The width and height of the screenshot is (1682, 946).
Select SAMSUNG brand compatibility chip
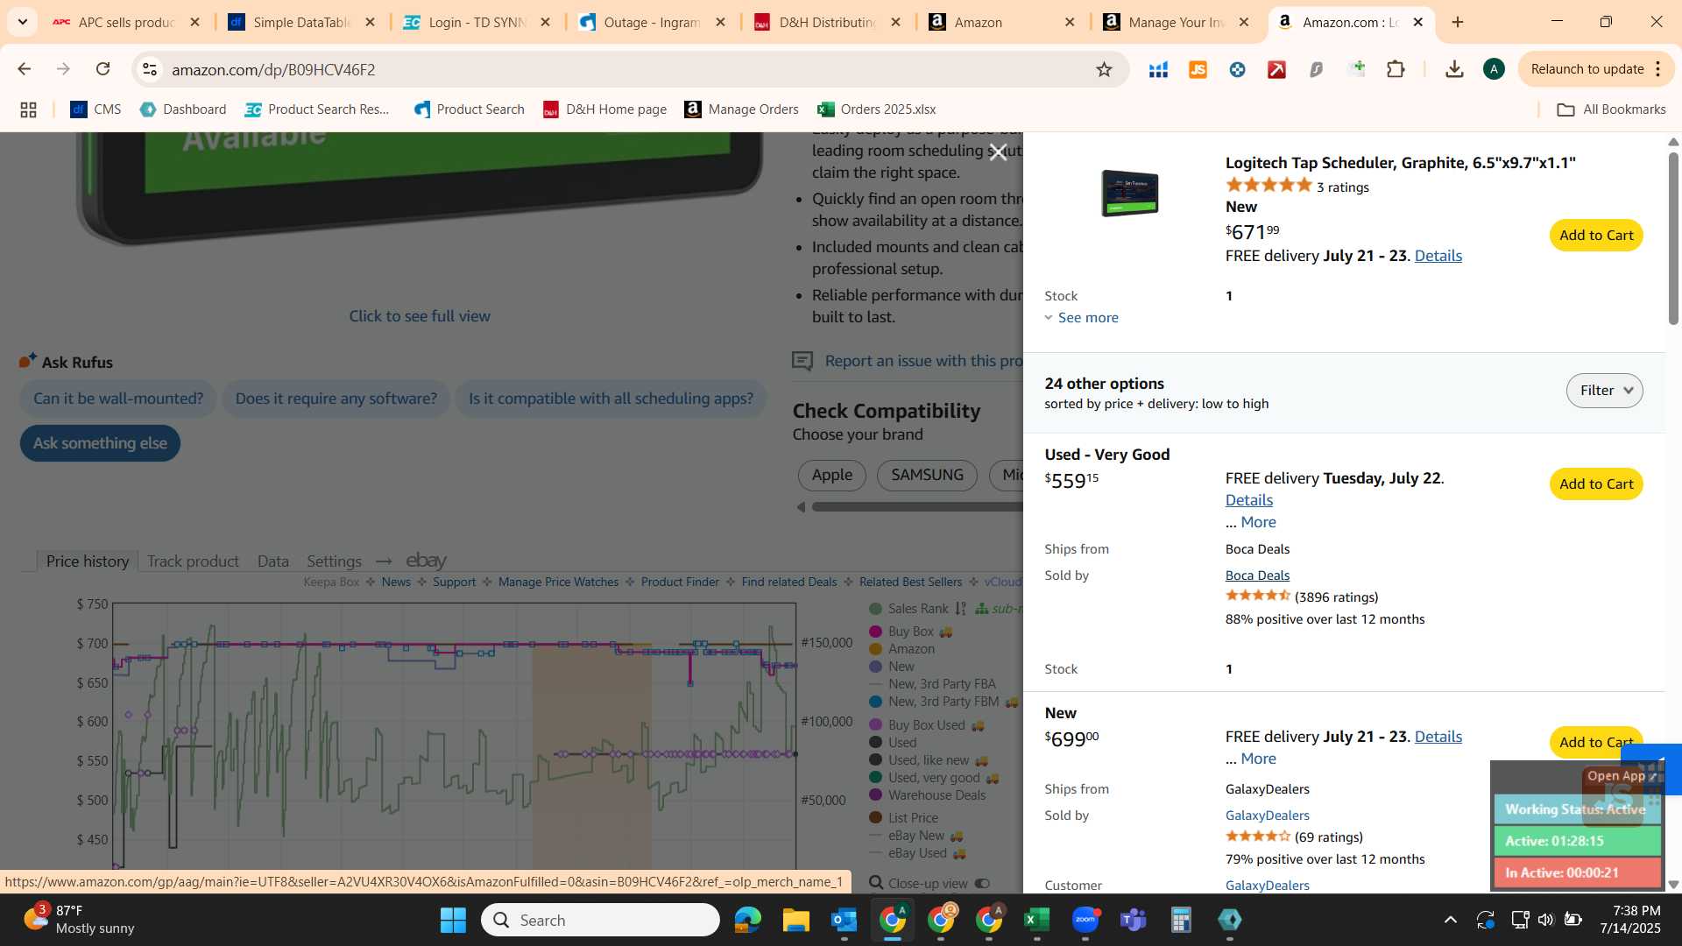tap(927, 476)
